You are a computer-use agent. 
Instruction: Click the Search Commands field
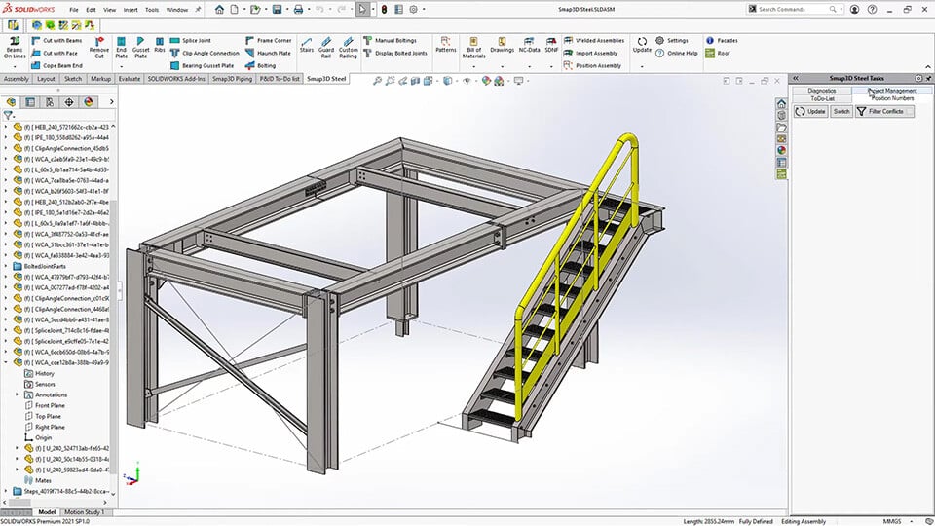(793, 9)
